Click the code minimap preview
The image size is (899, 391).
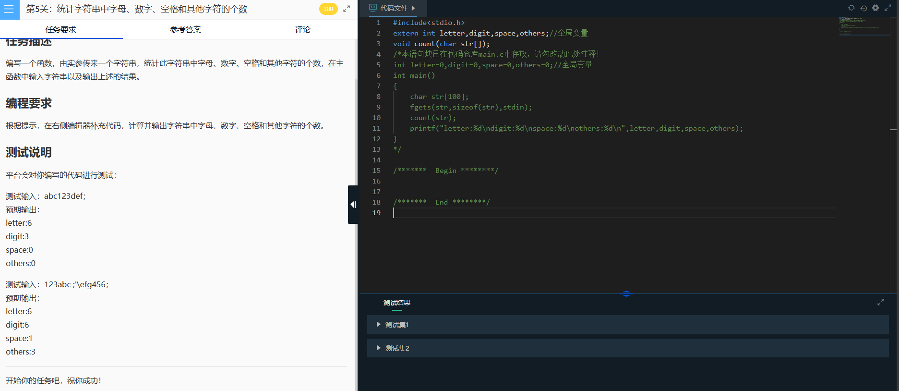click(x=863, y=26)
